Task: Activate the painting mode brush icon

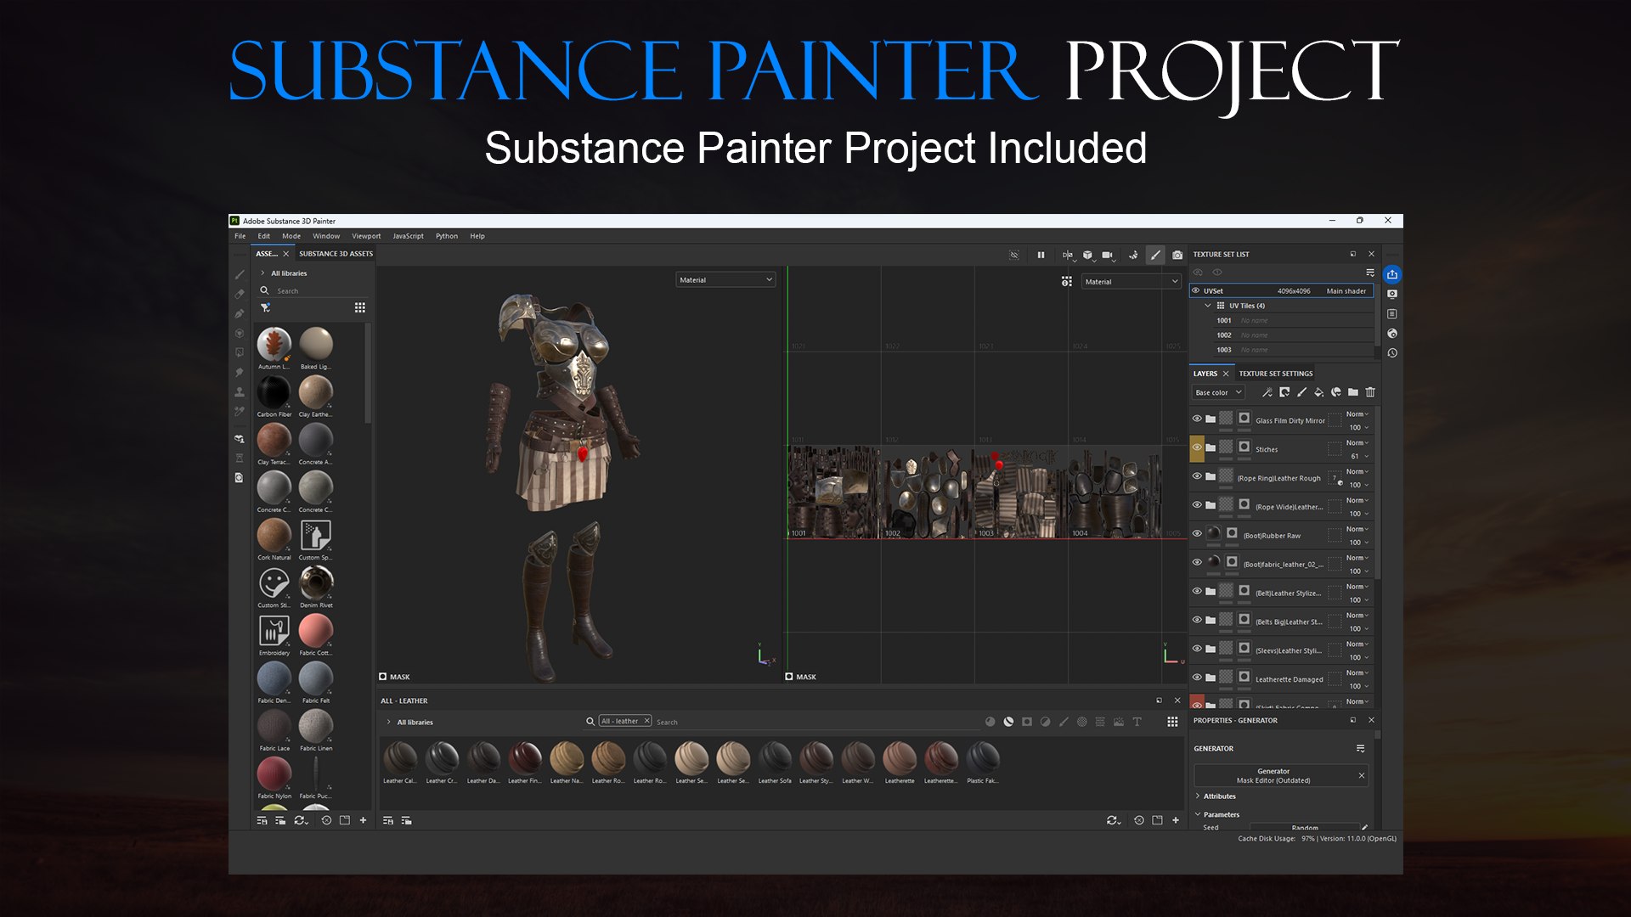Action: (1155, 255)
